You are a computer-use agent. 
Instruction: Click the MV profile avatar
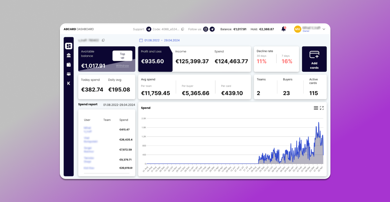[x=297, y=29]
